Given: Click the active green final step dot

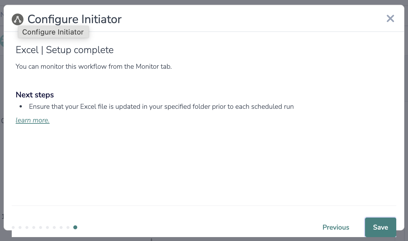Looking at the screenshot, I should click(x=75, y=227).
